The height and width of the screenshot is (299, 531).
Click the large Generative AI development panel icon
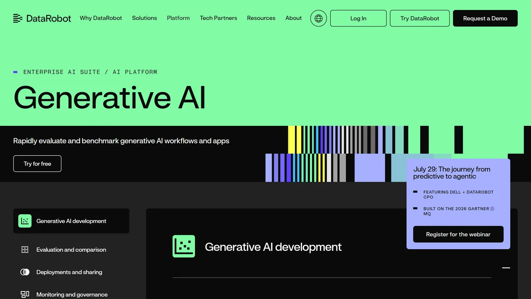pyautogui.click(x=184, y=246)
